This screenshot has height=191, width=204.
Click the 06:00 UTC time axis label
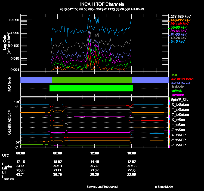point(58,153)
